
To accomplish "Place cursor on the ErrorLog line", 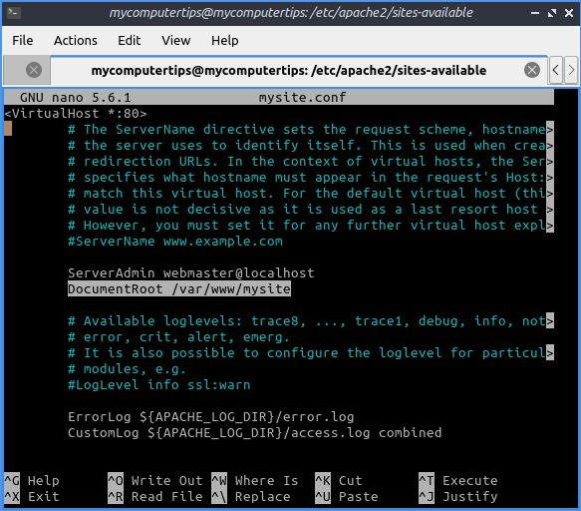I will click(x=211, y=417).
